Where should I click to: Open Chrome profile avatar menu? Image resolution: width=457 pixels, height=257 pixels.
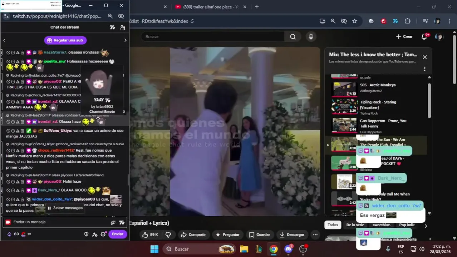(437, 21)
